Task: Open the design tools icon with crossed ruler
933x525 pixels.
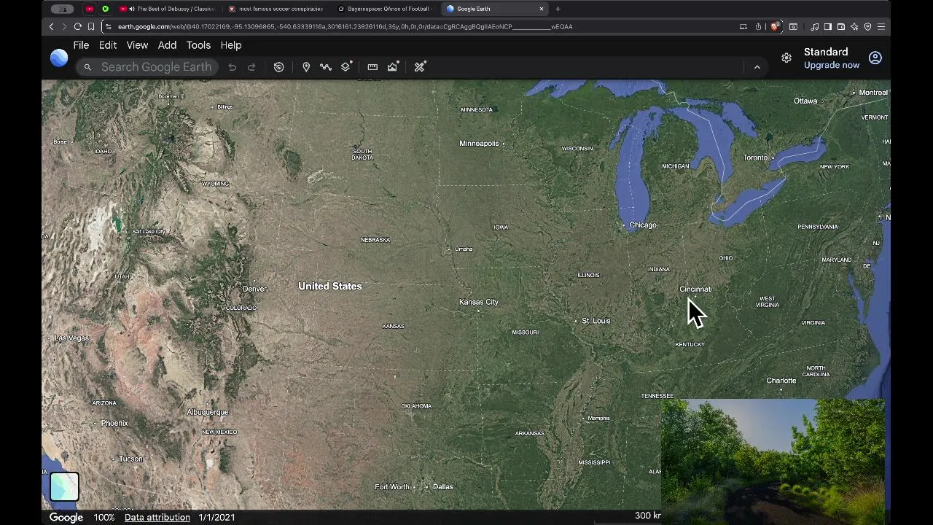Action: click(x=420, y=67)
